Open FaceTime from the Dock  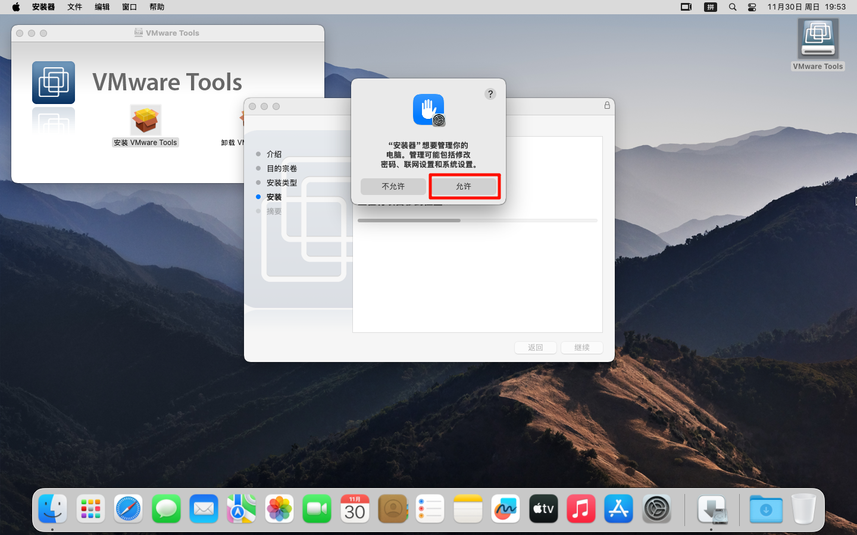317,509
